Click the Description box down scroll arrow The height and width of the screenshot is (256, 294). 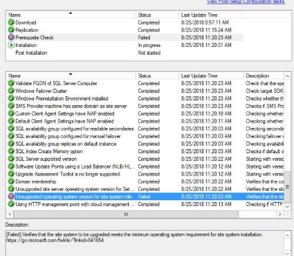tap(288, 253)
